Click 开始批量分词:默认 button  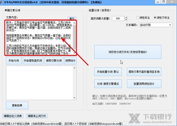click(x=108, y=72)
